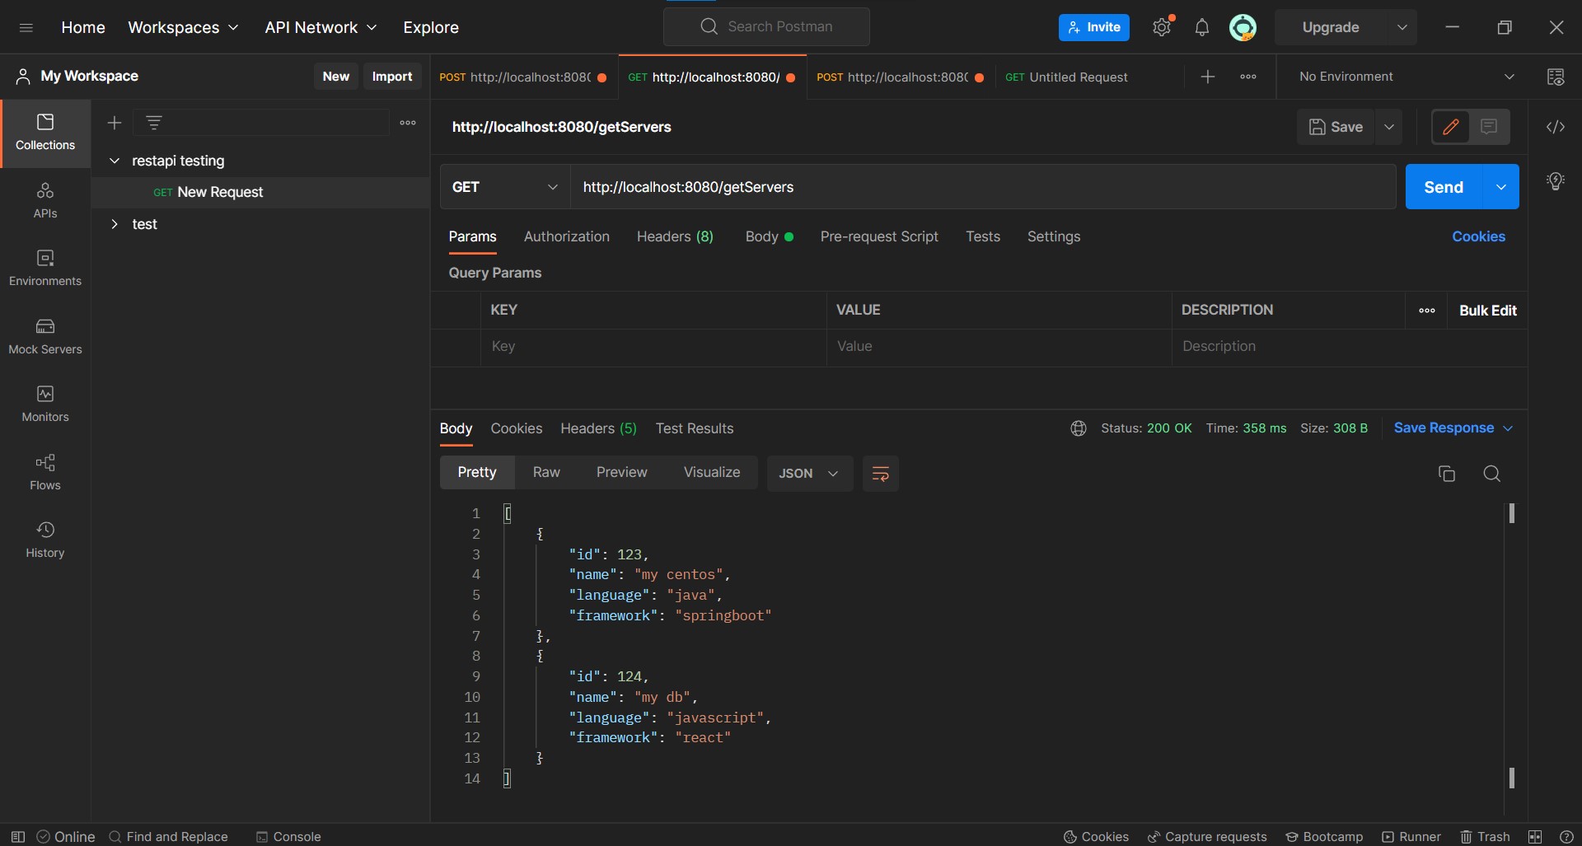Open the Query Params column options dots

[1427, 311]
